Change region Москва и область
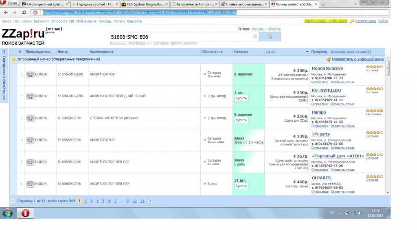Viewport: 417px width, 230px height. [266, 29]
